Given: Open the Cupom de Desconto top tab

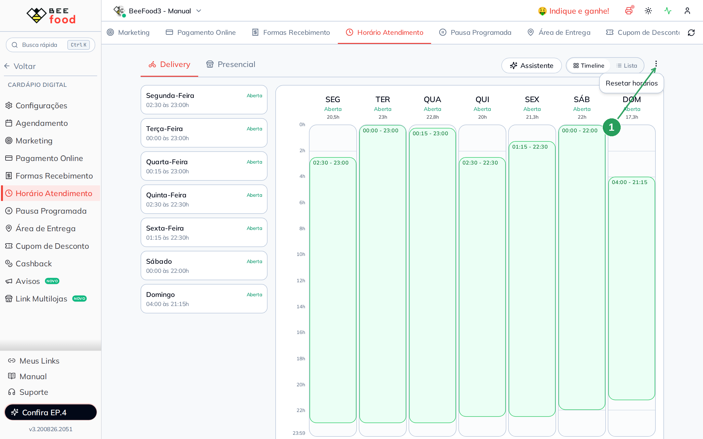Looking at the screenshot, I should pyautogui.click(x=643, y=33).
